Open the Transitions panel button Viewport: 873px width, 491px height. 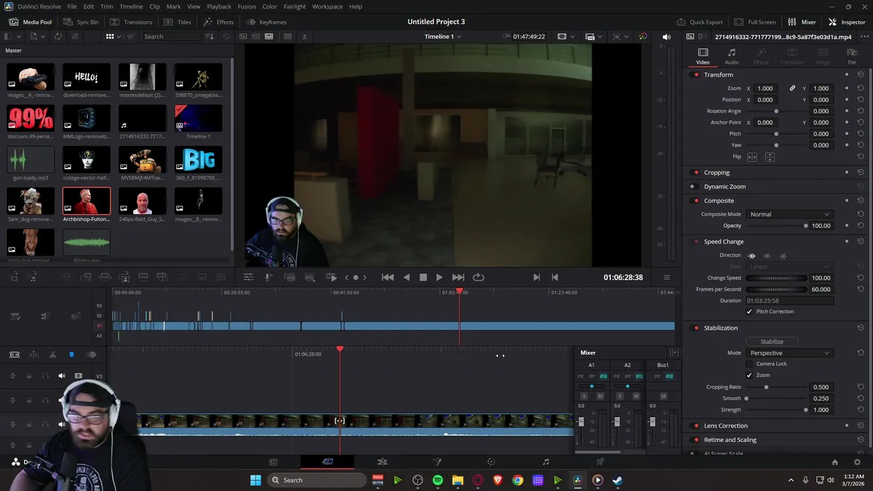coord(131,22)
